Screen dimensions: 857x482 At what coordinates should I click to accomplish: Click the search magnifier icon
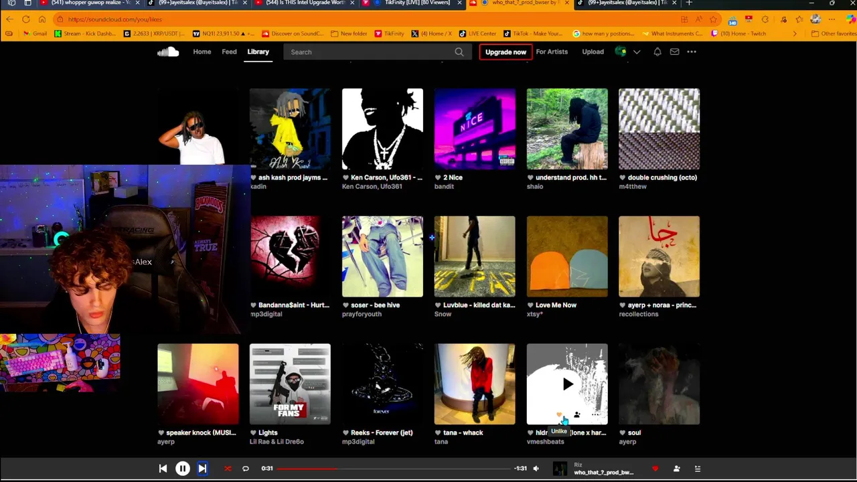tap(459, 52)
